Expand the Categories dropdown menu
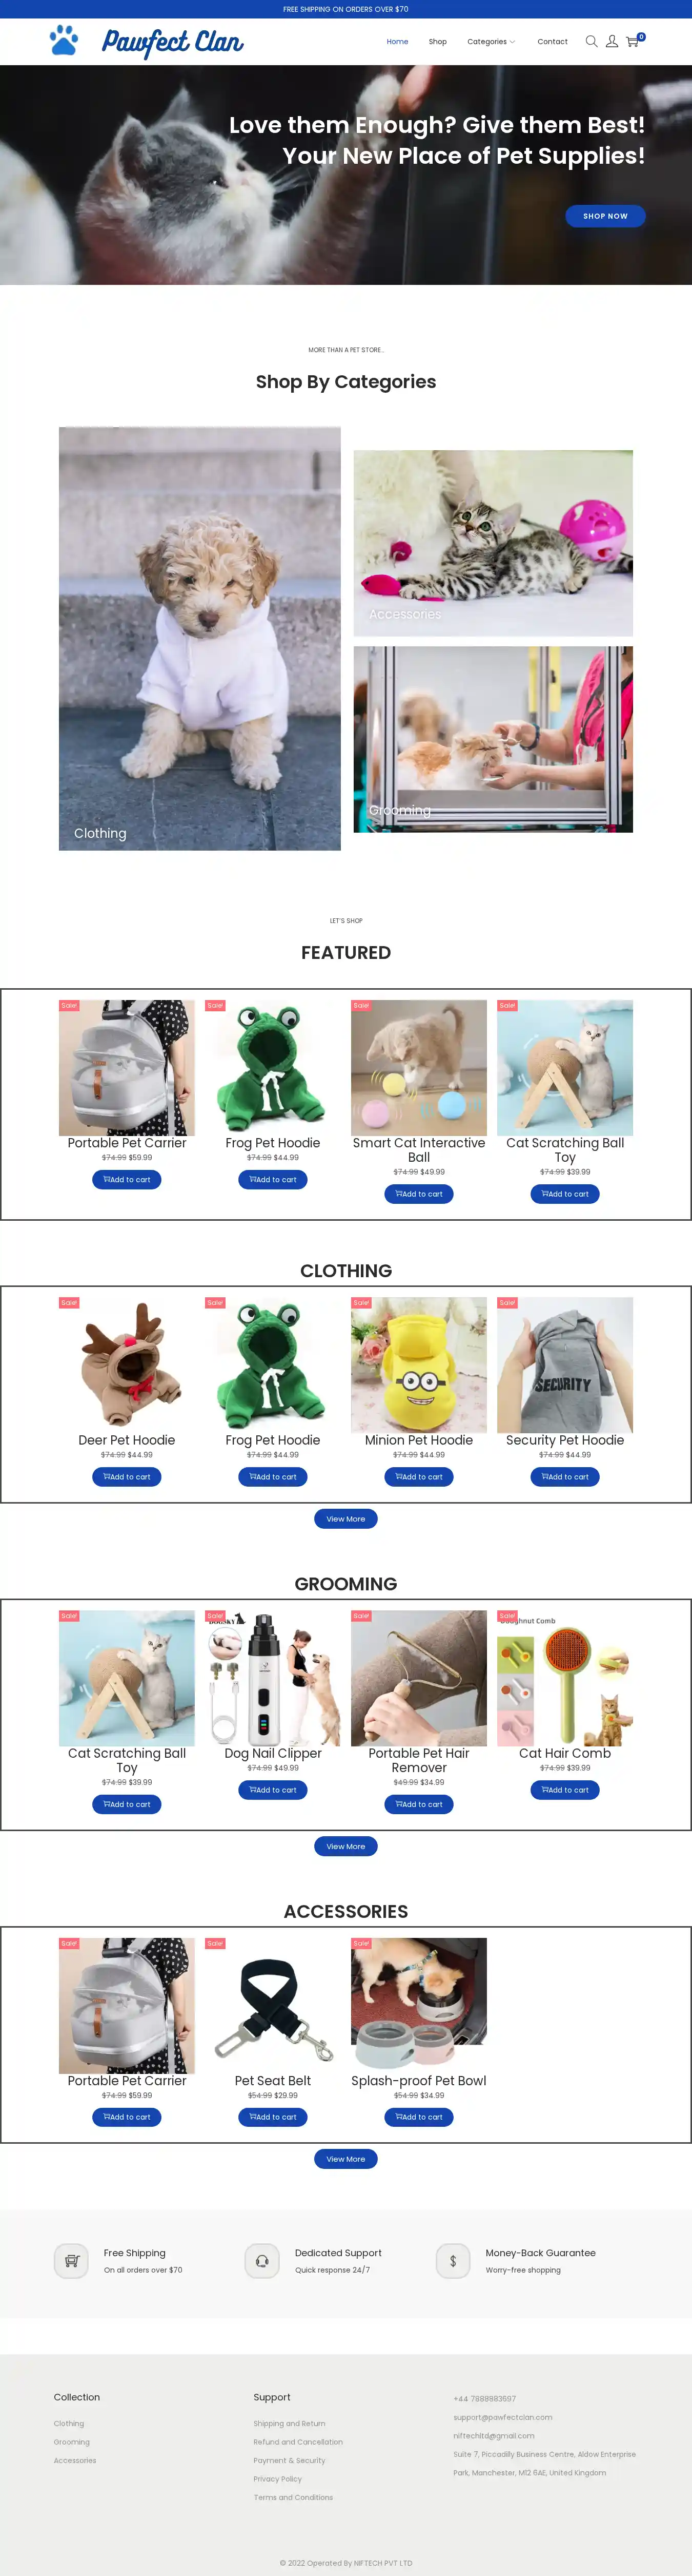This screenshot has width=692, height=2576. [491, 42]
